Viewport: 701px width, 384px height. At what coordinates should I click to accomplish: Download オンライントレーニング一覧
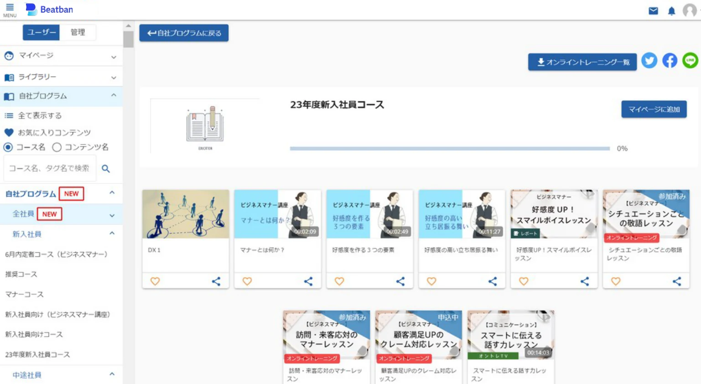pyautogui.click(x=582, y=62)
